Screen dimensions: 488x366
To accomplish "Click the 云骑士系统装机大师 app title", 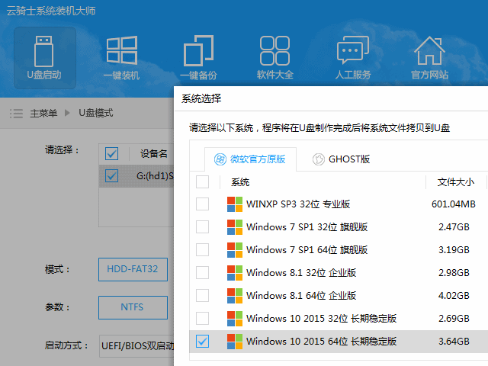I will tap(51, 11).
